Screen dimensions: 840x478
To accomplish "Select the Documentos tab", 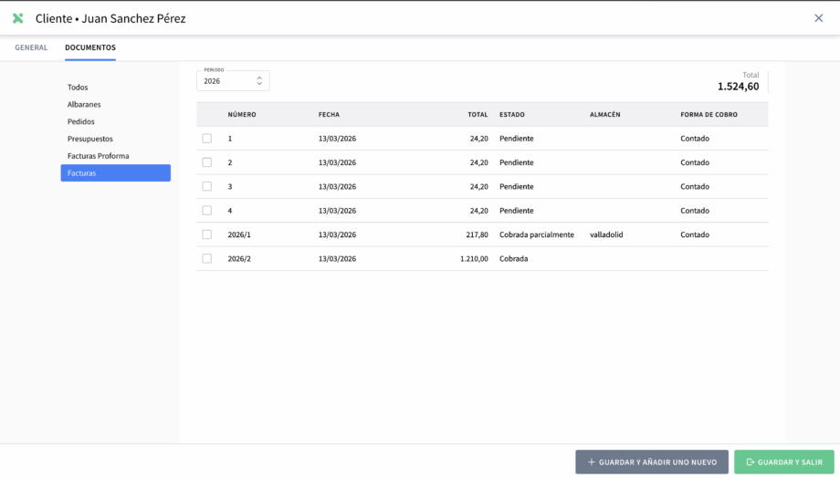I will pyautogui.click(x=90, y=47).
